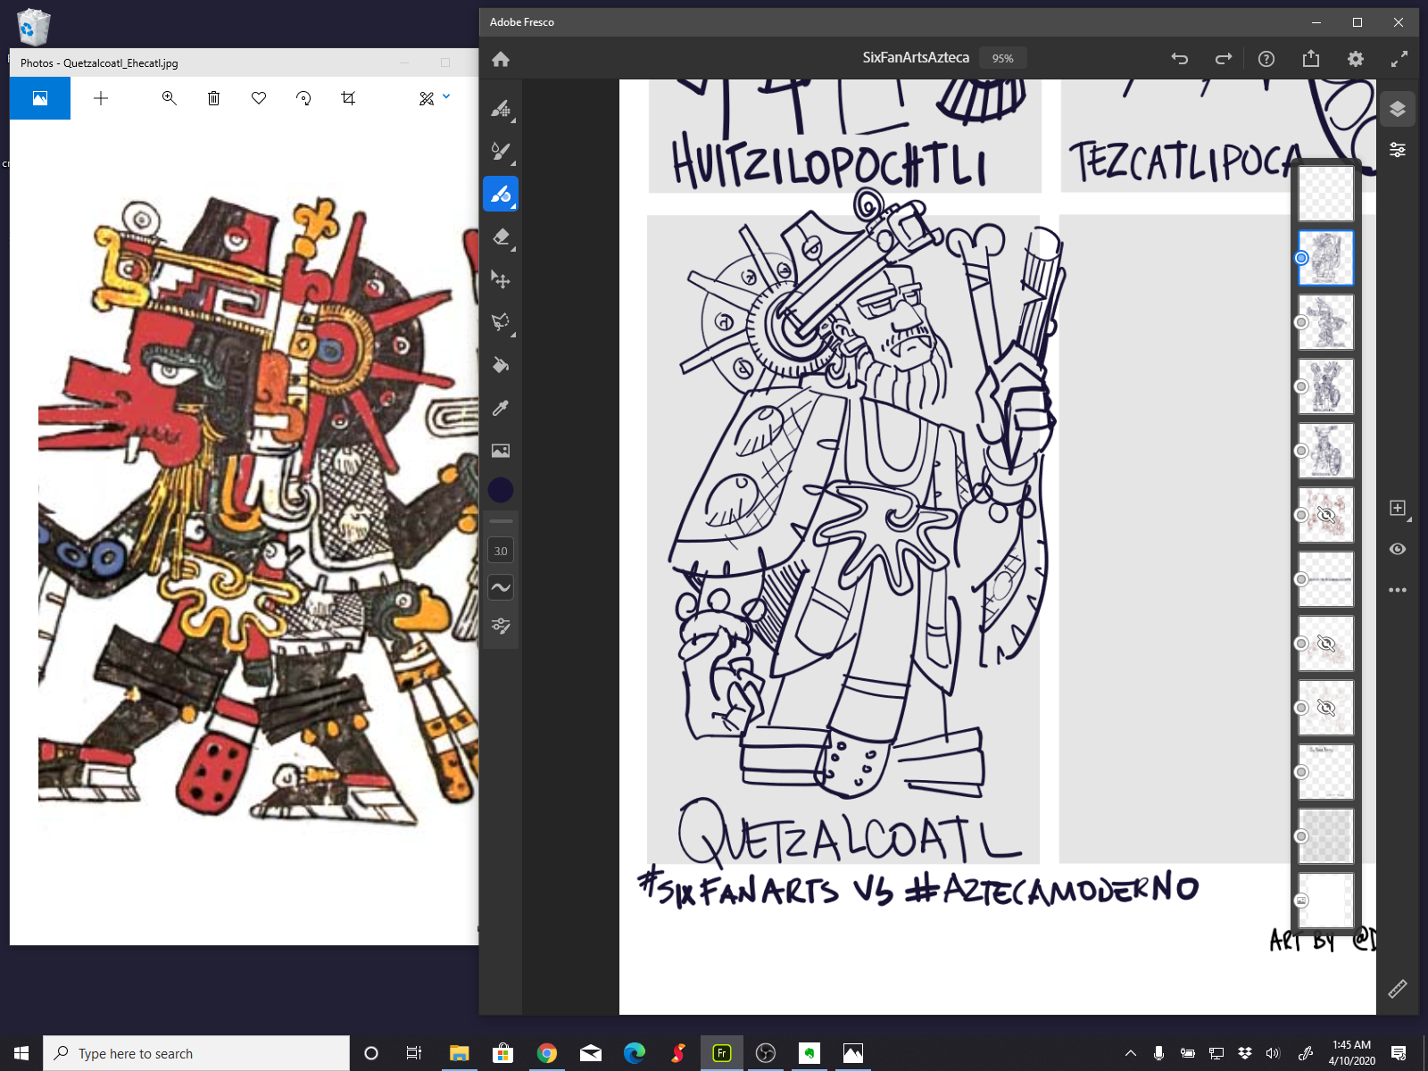Open Windows Start menu
The height and width of the screenshot is (1071, 1428).
pos(21,1053)
